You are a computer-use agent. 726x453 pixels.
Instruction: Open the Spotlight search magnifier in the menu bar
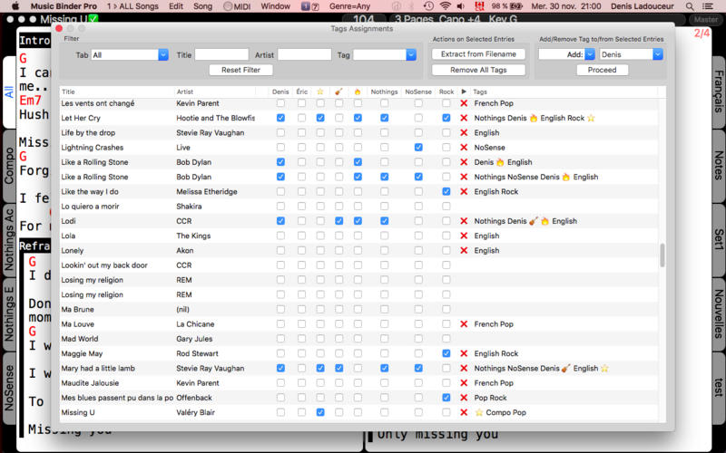click(690, 6)
